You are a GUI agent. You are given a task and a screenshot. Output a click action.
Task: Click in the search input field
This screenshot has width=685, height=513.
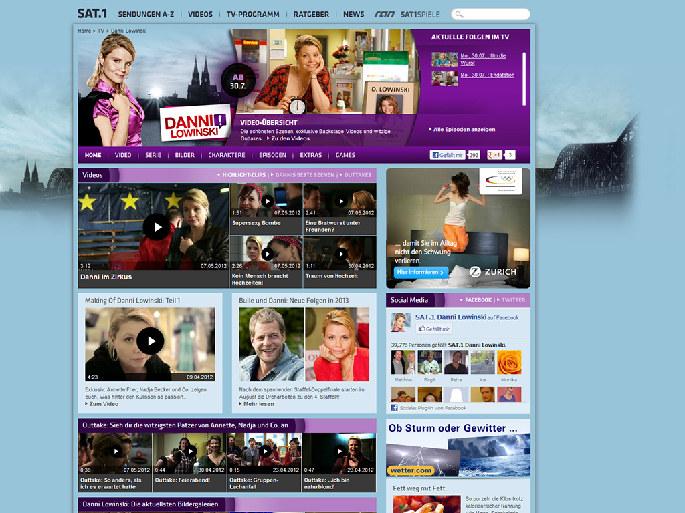coord(496,15)
